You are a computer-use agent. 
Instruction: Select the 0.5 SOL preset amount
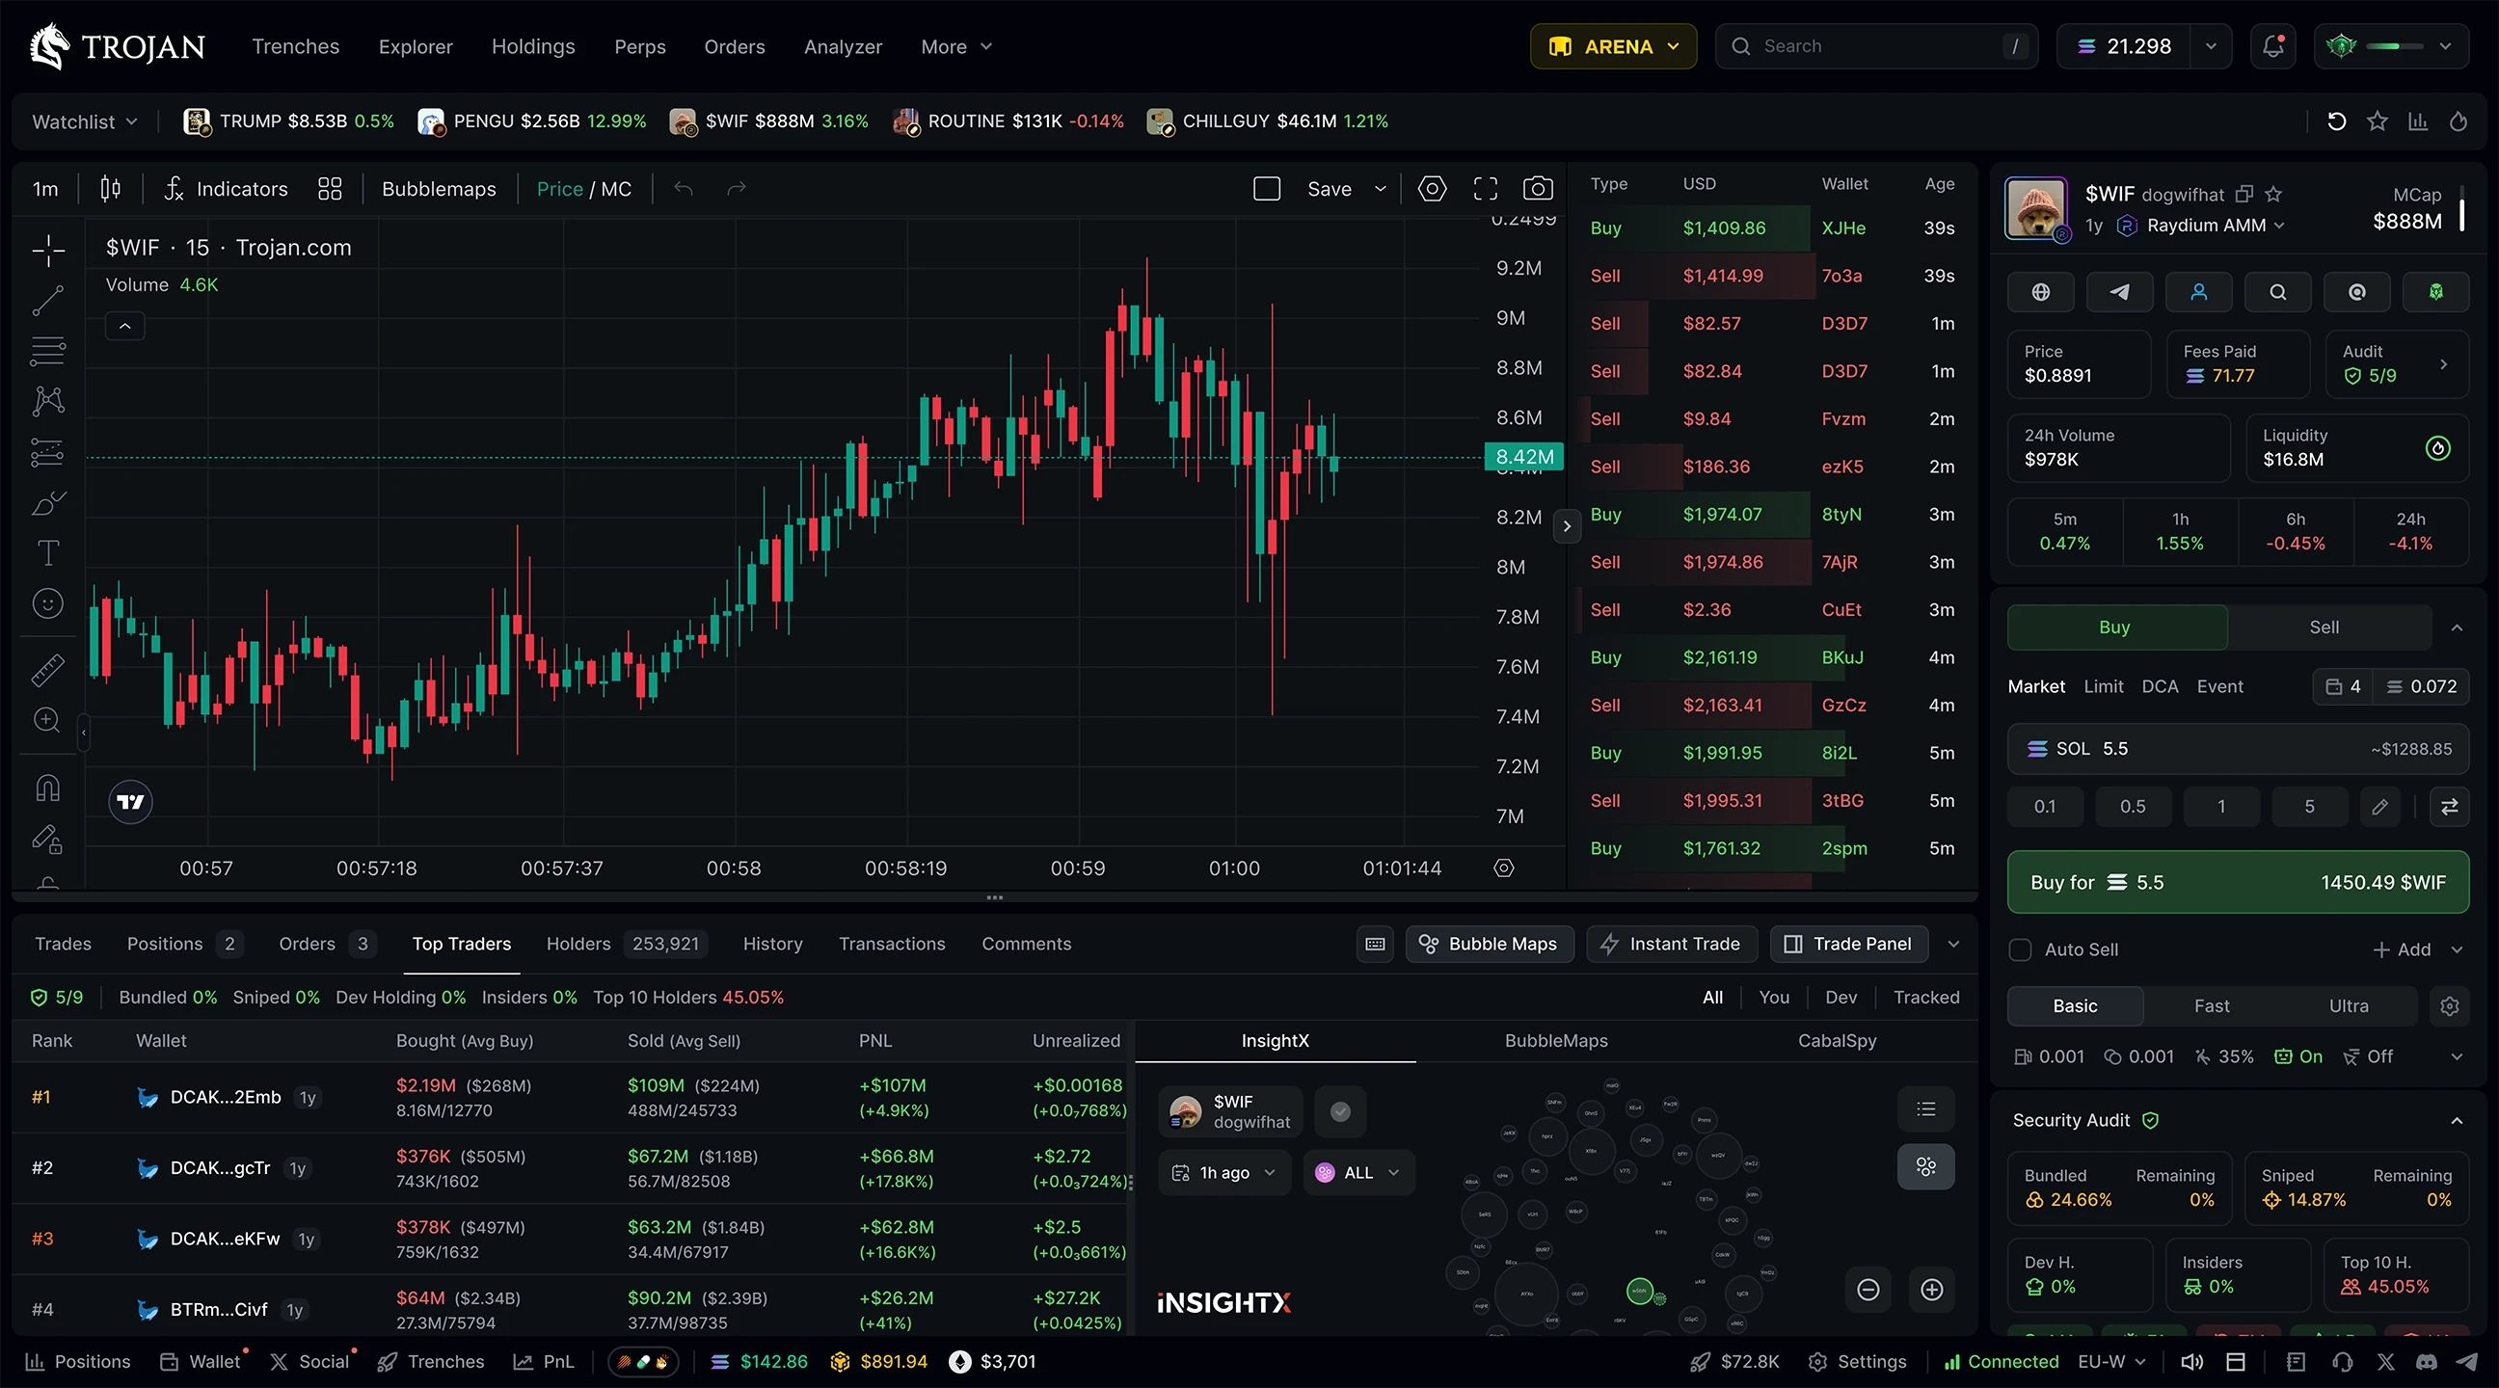point(2133,806)
